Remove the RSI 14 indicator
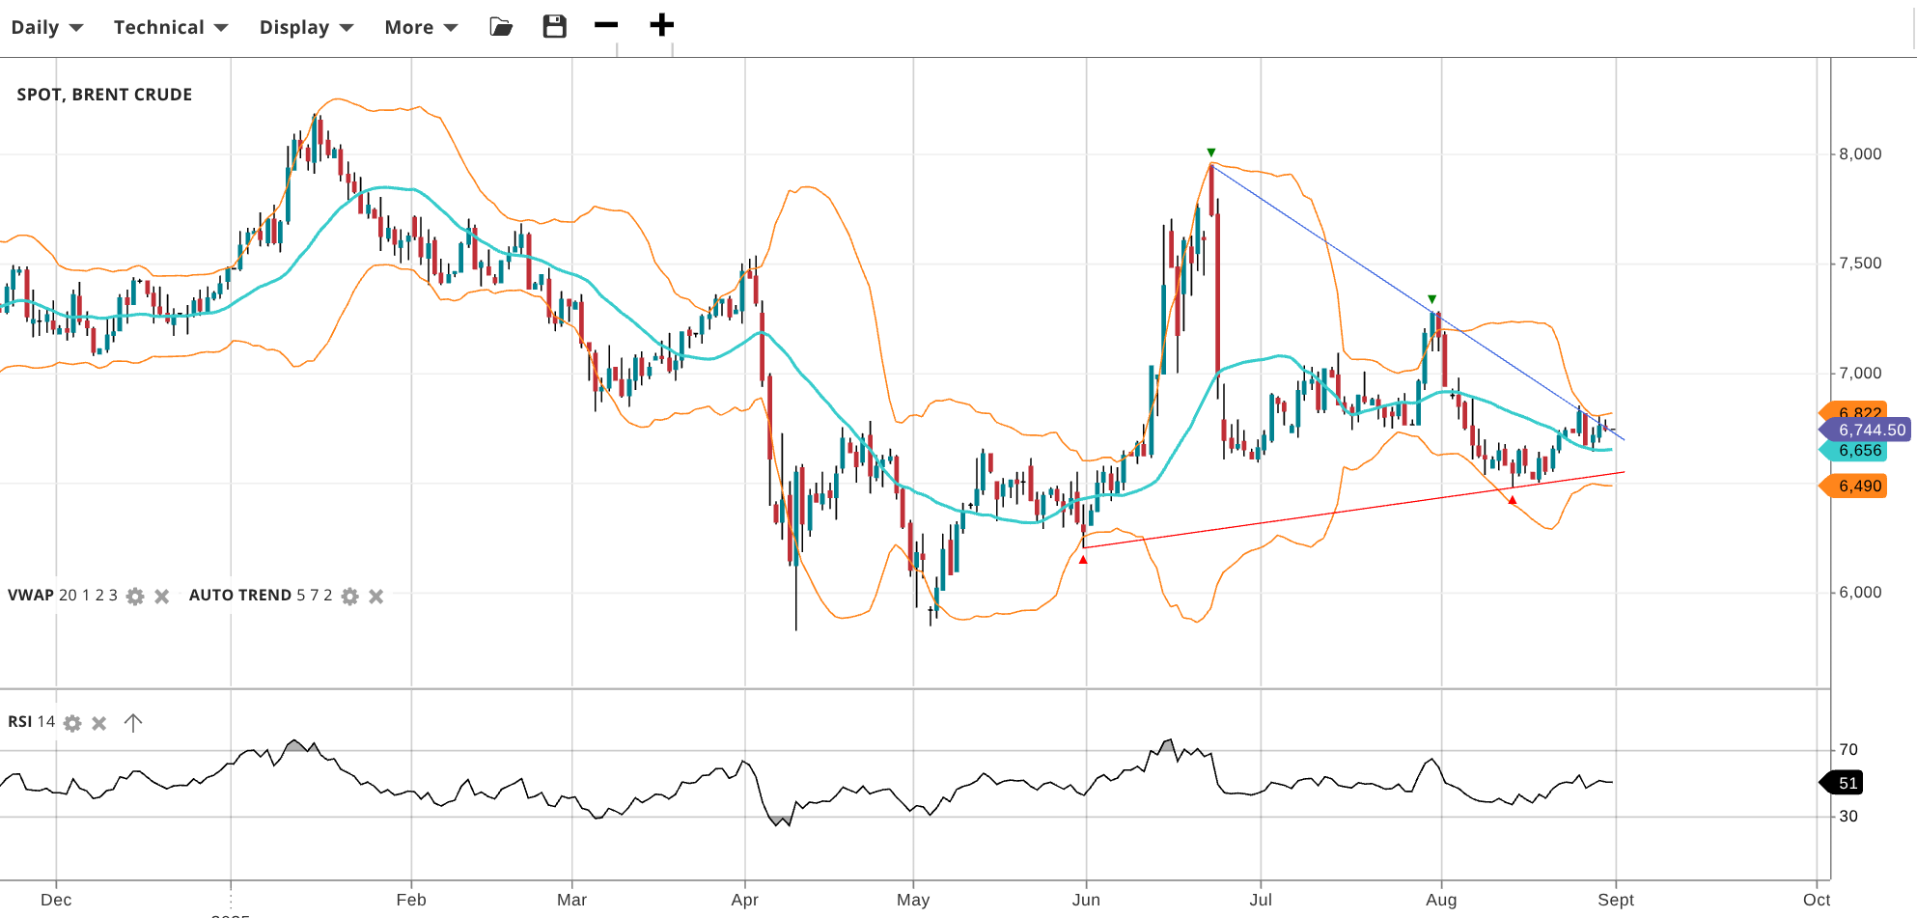Image resolution: width=1917 pixels, height=918 pixels. tap(99, 723)
